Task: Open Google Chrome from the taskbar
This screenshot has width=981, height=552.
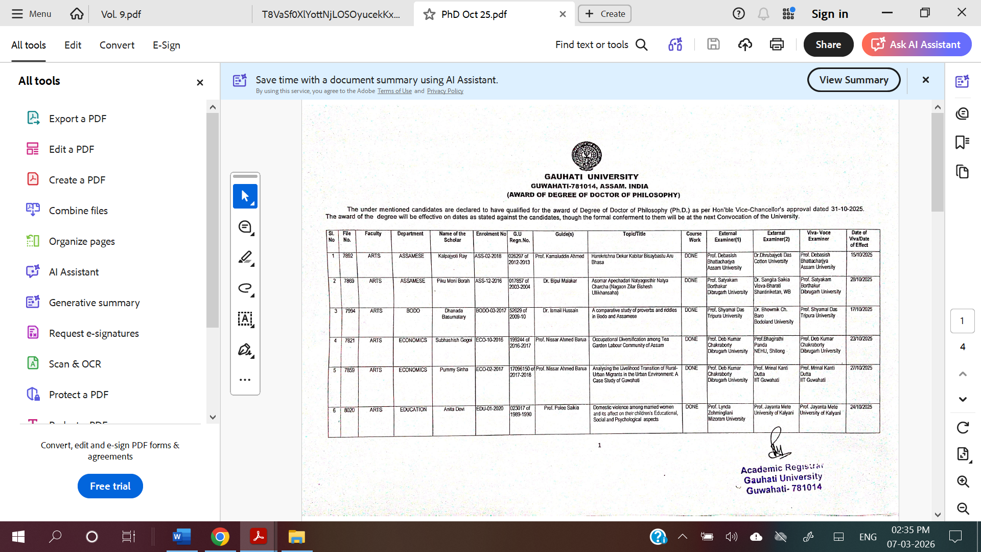Action: [220, 537]
